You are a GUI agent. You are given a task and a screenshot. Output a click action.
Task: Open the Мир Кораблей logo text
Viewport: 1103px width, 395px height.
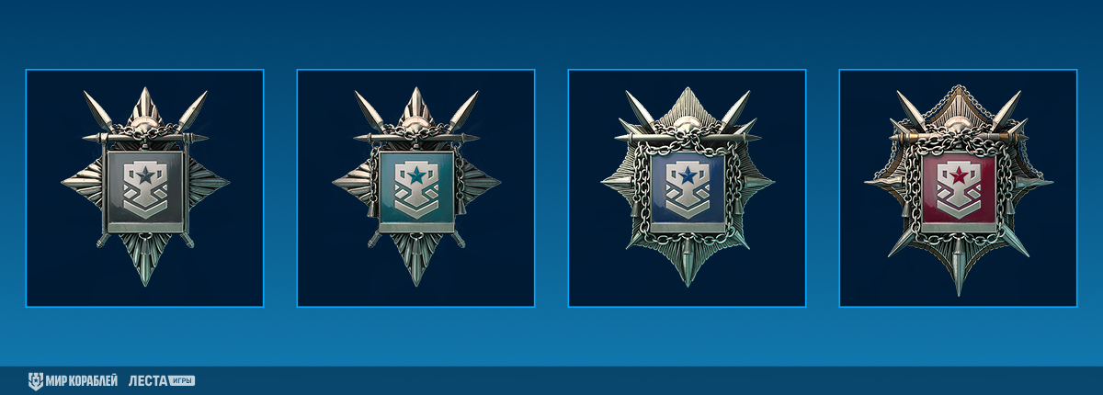coord(81,380)
